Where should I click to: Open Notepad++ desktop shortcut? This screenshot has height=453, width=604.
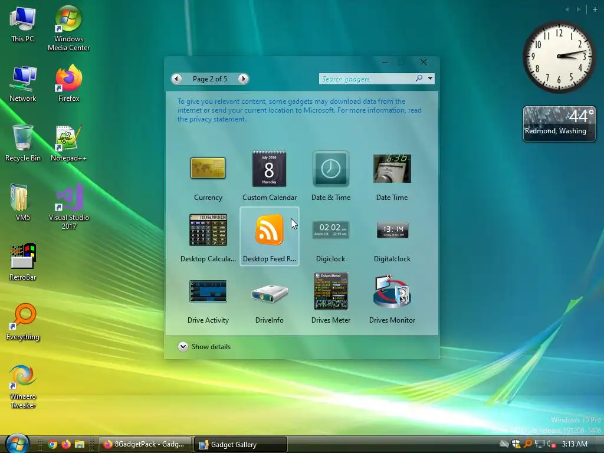(x=68, y=143)
